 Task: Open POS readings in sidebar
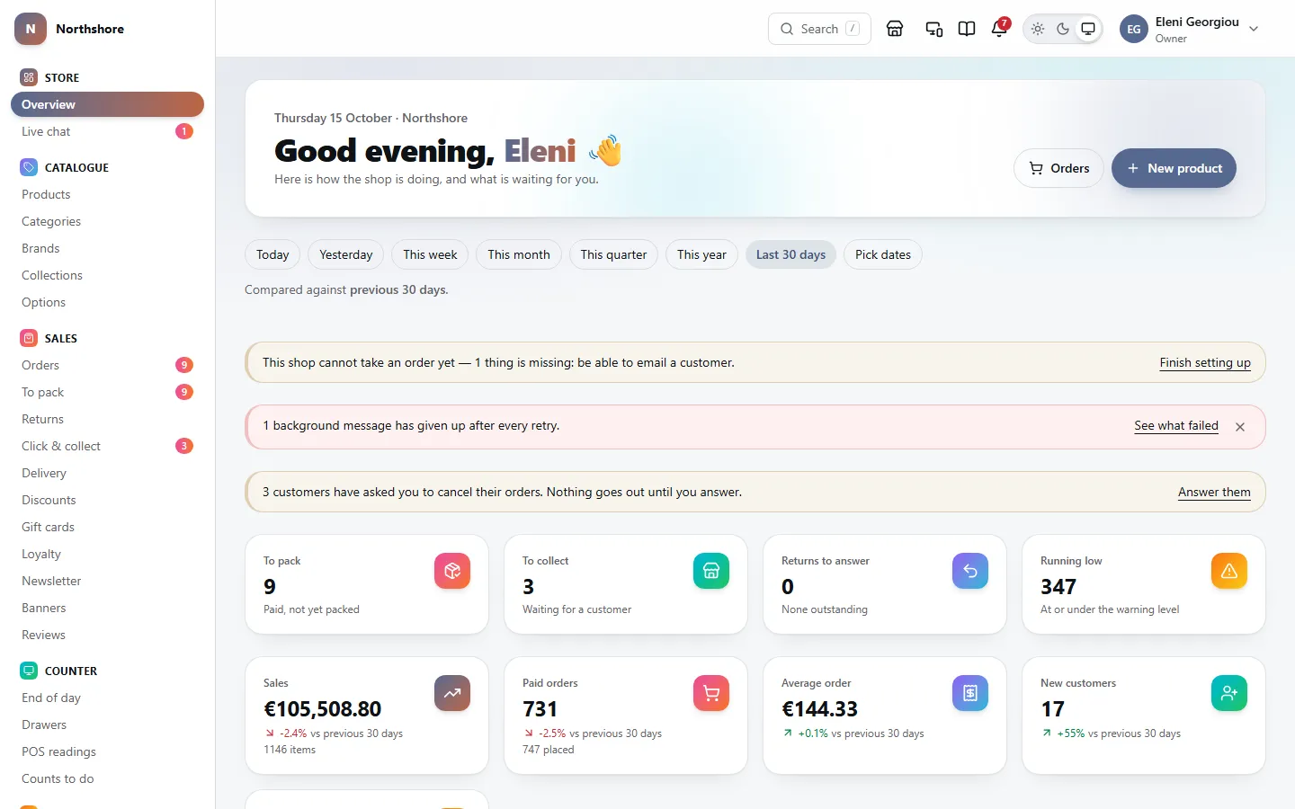click(x=107, y=751)
